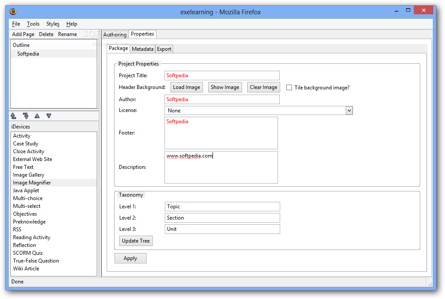Click the Level 3 Unit field

222,229
